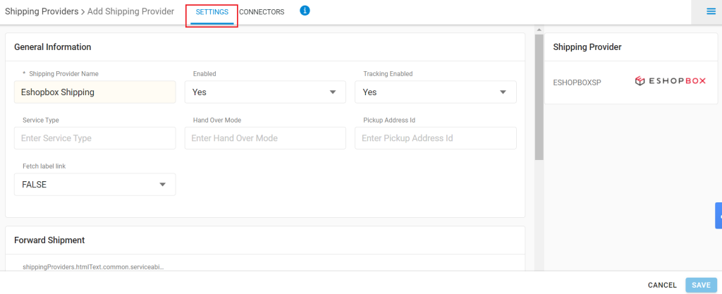The height and width of the screenshot is (294, 722).
Task: Select the Pickup Address Id field
Action: pyautogui.click(x=435, y=138)
